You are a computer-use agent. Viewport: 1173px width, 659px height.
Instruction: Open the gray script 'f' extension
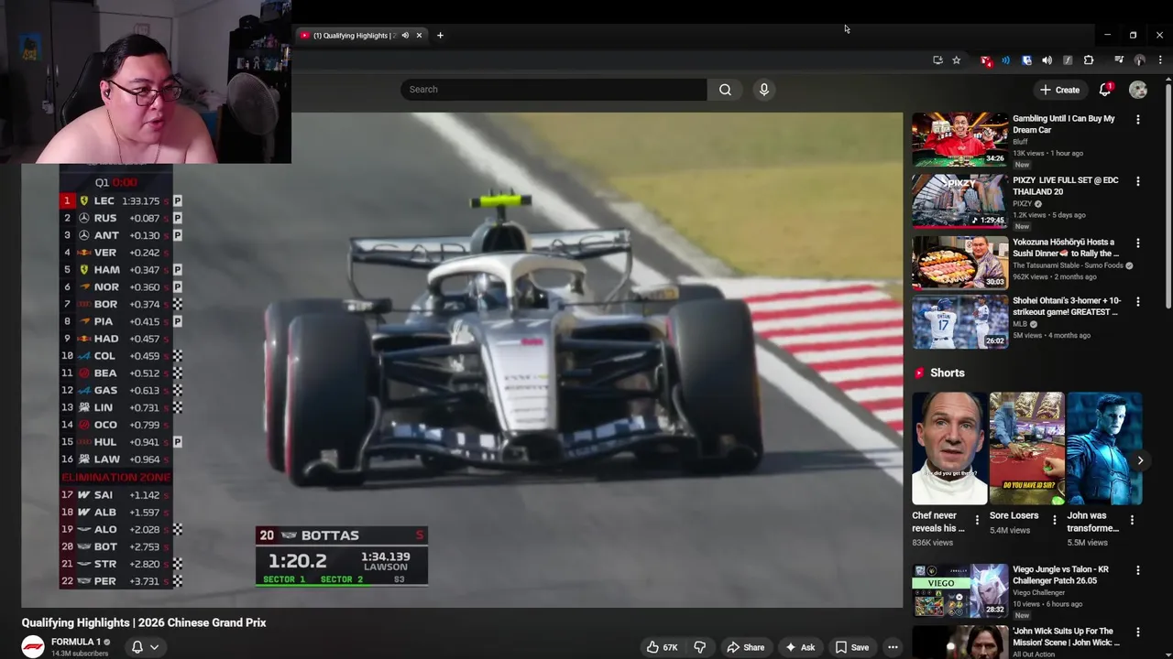1068,60
